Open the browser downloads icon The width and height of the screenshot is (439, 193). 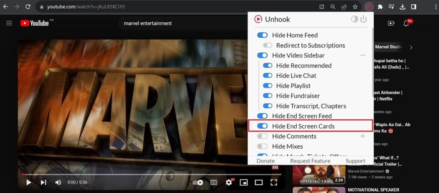(x=402, y=7)
